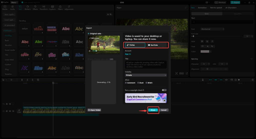Screen dimensions: 256x139
Task: Expand the Visibility dropdown set to Private
Action: pos(146,75)
